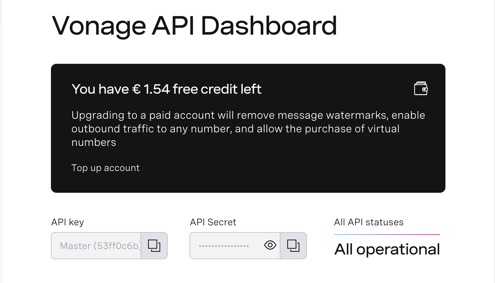Copy the API Secret with the copy icon
The image size is (495, 283).
[293, 246]
